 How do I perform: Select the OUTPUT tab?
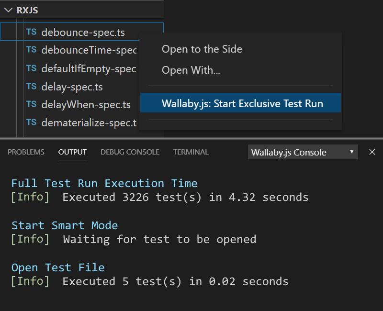click(72, 152)
